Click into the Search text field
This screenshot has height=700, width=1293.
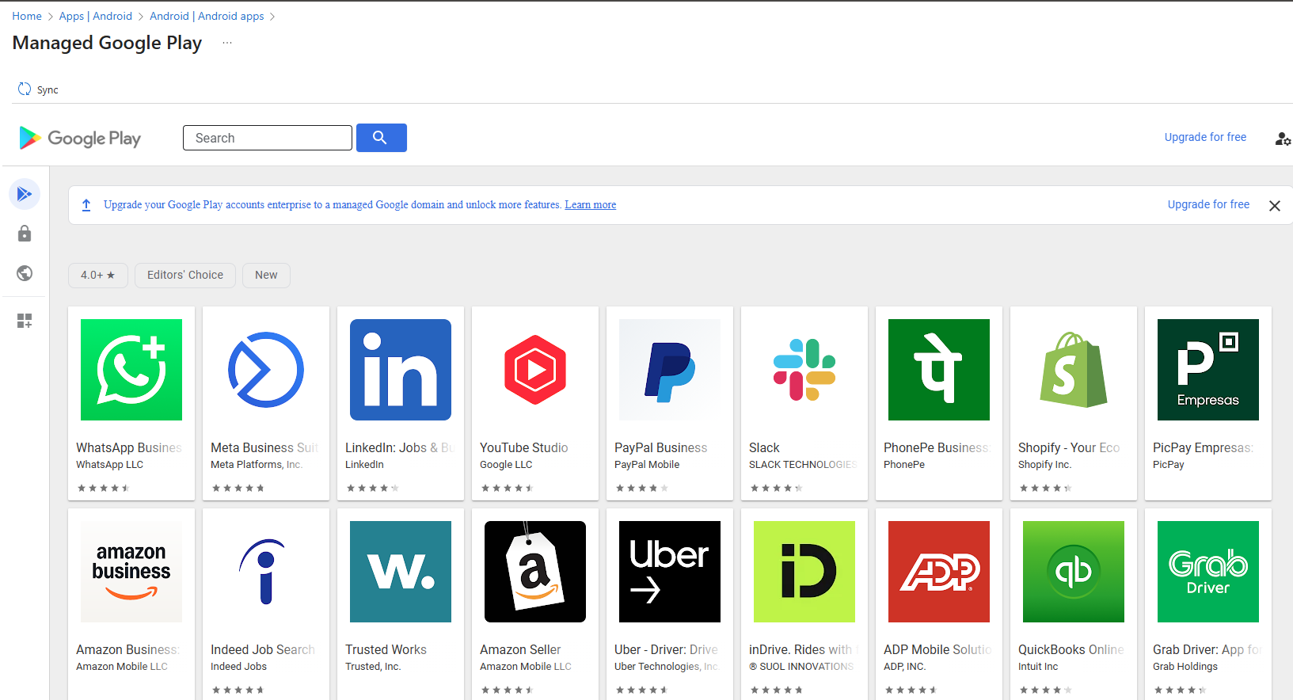268,138
